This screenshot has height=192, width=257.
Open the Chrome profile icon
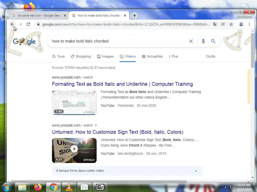pos(241,24)
